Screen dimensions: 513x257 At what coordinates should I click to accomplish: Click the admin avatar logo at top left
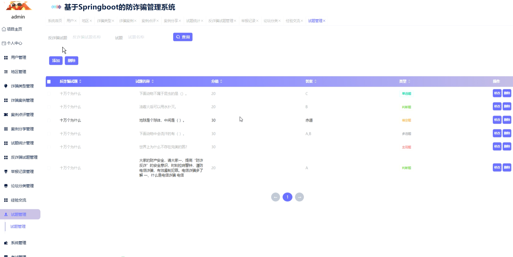click(x=18, y=5)
